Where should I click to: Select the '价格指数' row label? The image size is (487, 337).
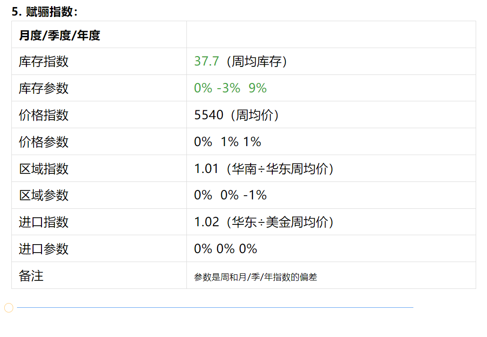(43, 115)
